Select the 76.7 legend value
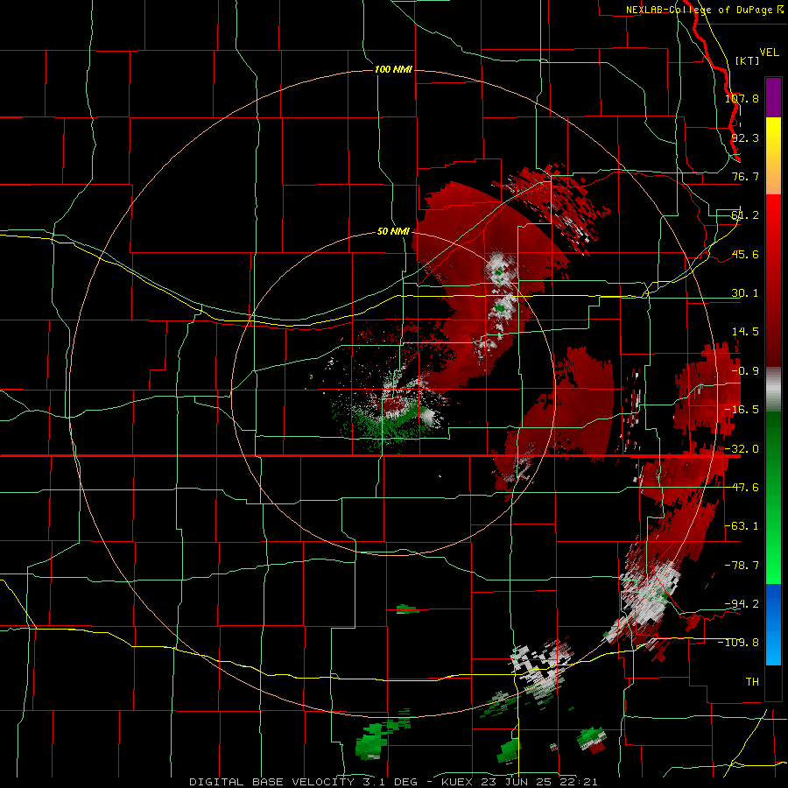Image resolution: width=788 pixels, height=788 pixels. pos(745,176)
